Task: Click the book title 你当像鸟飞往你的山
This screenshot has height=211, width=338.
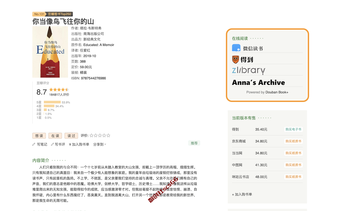Action: [63, 21]
